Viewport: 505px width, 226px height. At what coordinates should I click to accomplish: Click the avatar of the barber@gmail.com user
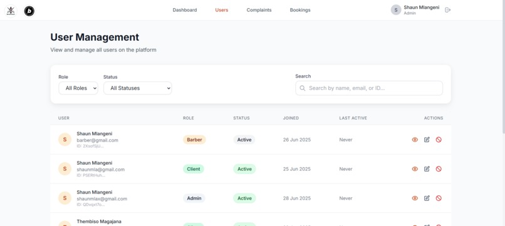pyautogui.click(x=65, y=140)
